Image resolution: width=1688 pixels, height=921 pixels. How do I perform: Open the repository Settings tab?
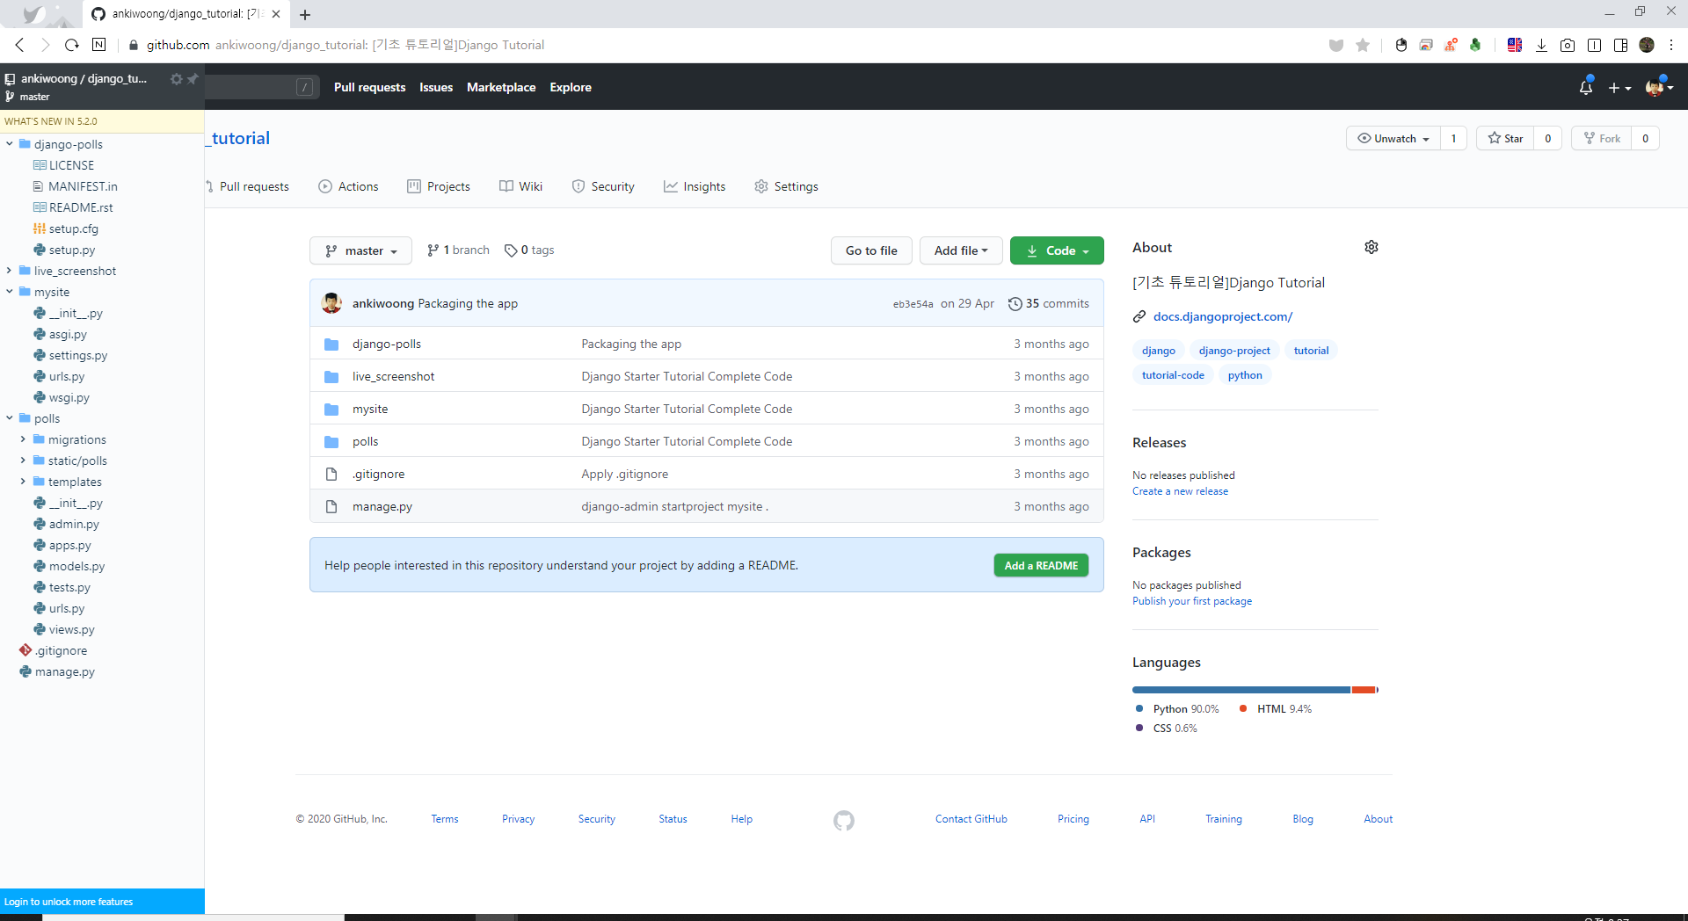pos(786,186)
